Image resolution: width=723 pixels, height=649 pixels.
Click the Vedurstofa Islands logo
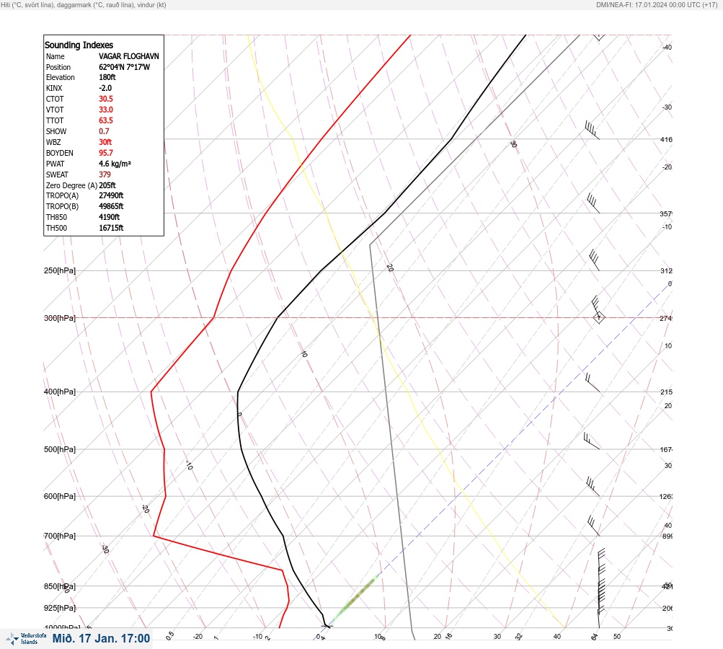(26, 639)
